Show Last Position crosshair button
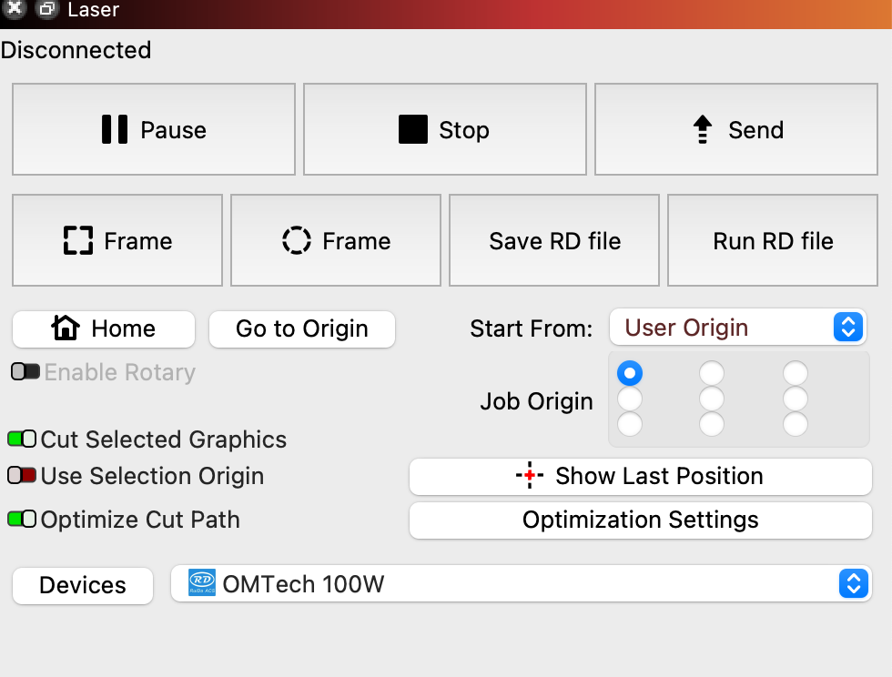892x677 pixels. click(641, 476)
